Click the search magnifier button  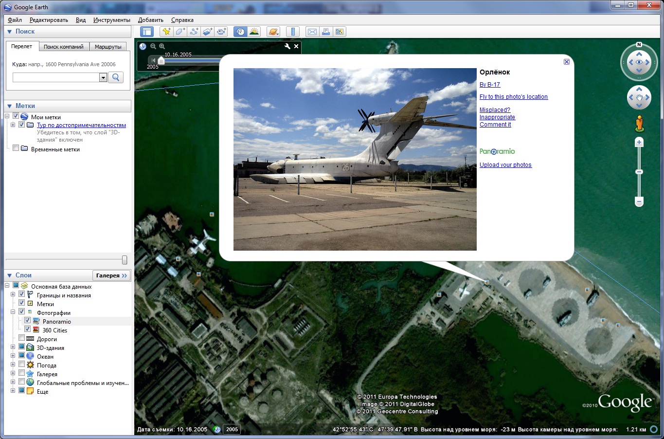pos(116,77)
